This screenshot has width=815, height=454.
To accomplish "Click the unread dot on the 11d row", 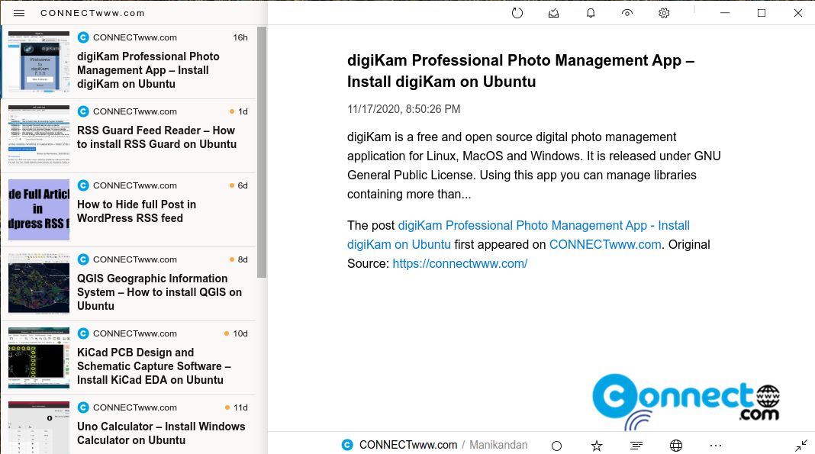I will [227, 407].
